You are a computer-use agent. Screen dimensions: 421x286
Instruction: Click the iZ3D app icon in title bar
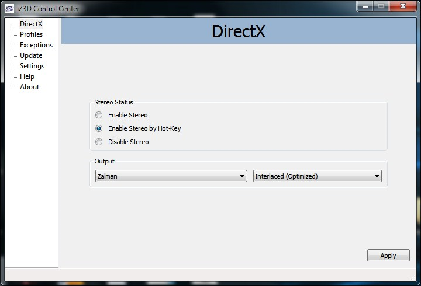9,8
